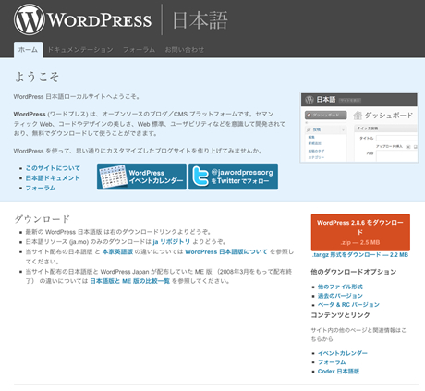Click the .tar.gz download link
This screenshot has height=391, width=425.
point(360,255)
